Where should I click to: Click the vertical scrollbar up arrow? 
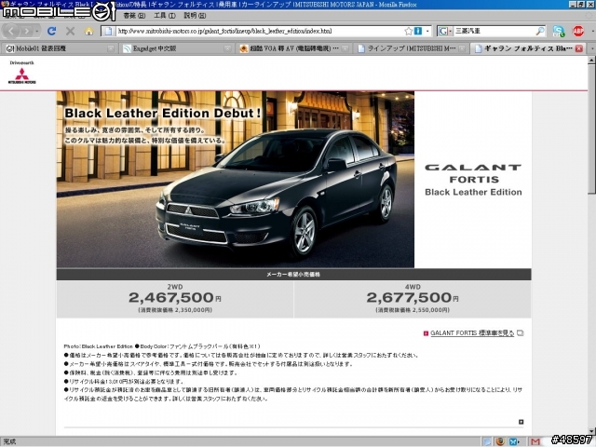pyautogui.click(x=591, y=60)
